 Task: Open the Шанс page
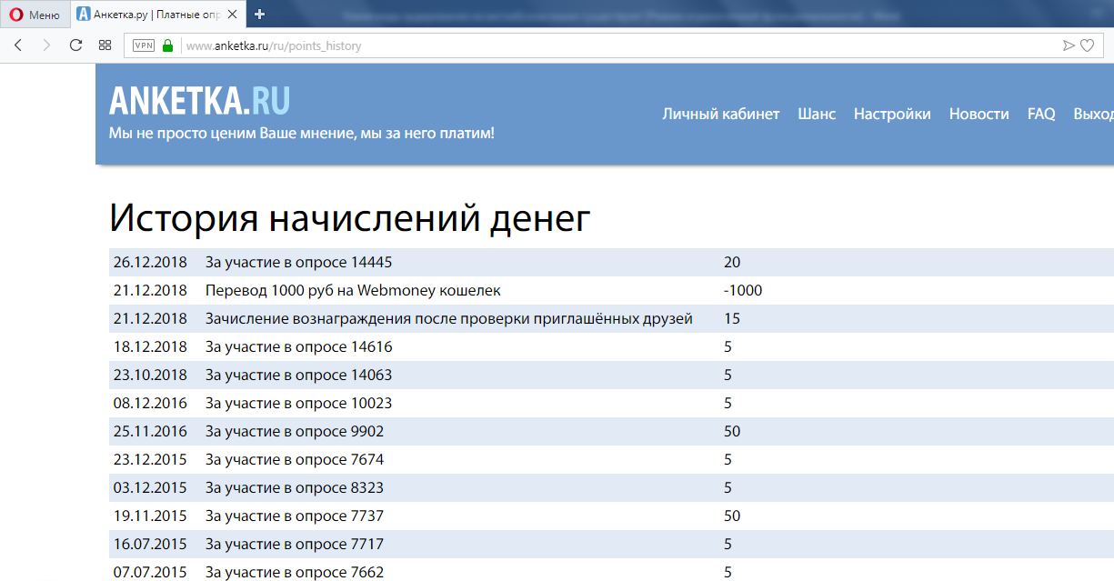pos(817,114)
